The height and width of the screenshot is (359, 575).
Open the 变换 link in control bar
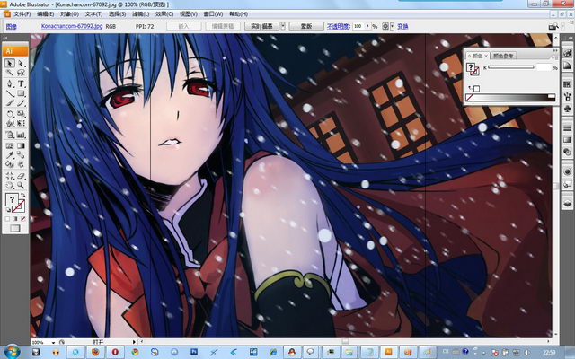(x=402, y=26)
